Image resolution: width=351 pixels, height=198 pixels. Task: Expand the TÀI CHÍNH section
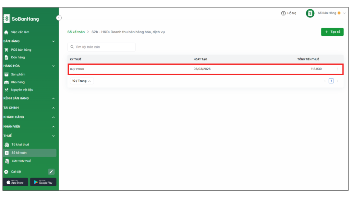(53, 108)
